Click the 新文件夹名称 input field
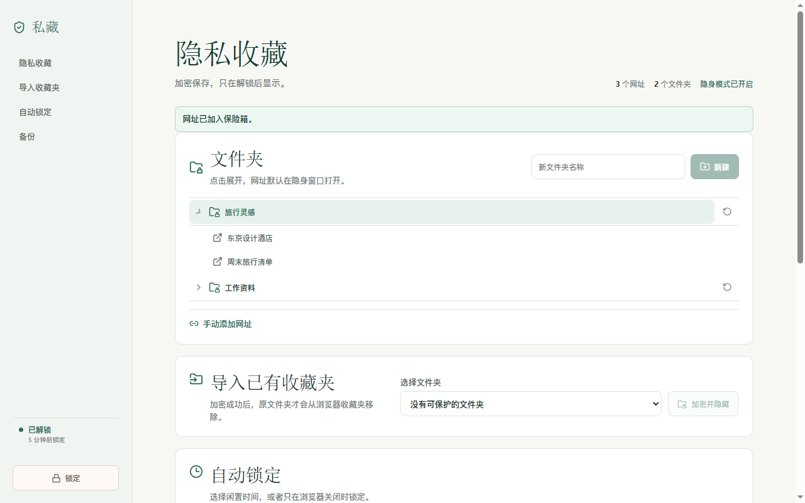805x503 pixels. tap(608, 167)
